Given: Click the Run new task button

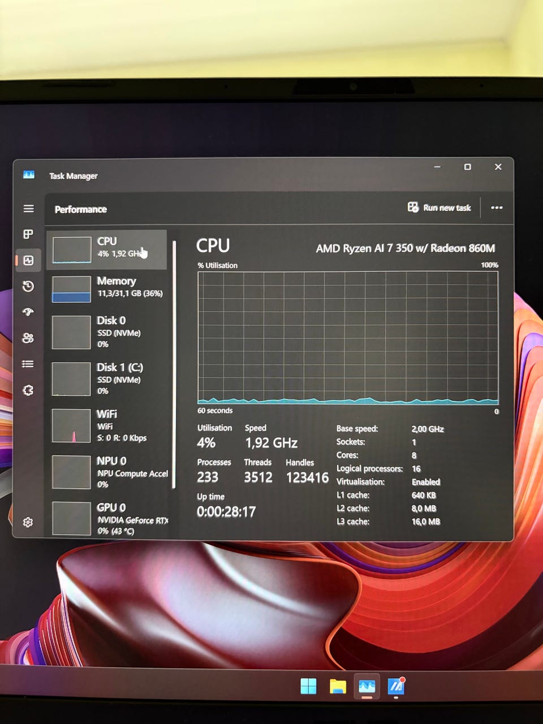Looking at the screenshot, I should click(439, 208).
